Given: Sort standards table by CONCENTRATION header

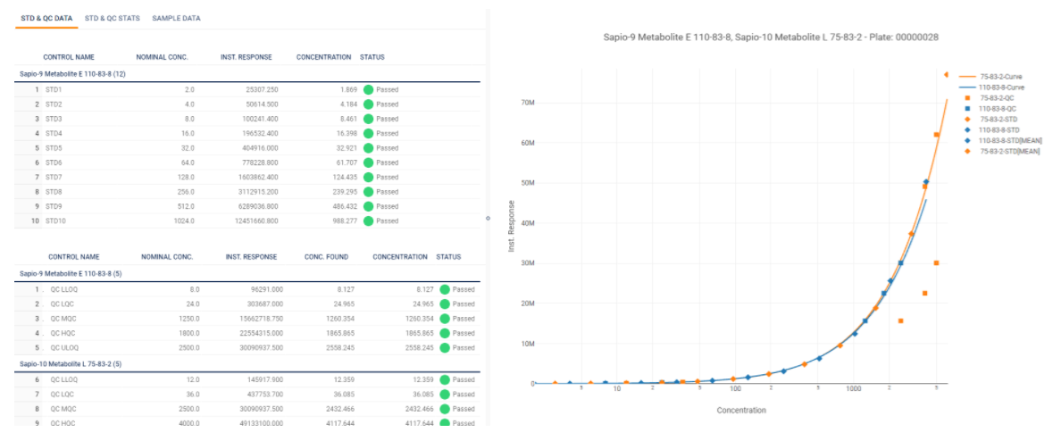Looking at the screenshot, I should pyautogui.click(x=323, y=57).
